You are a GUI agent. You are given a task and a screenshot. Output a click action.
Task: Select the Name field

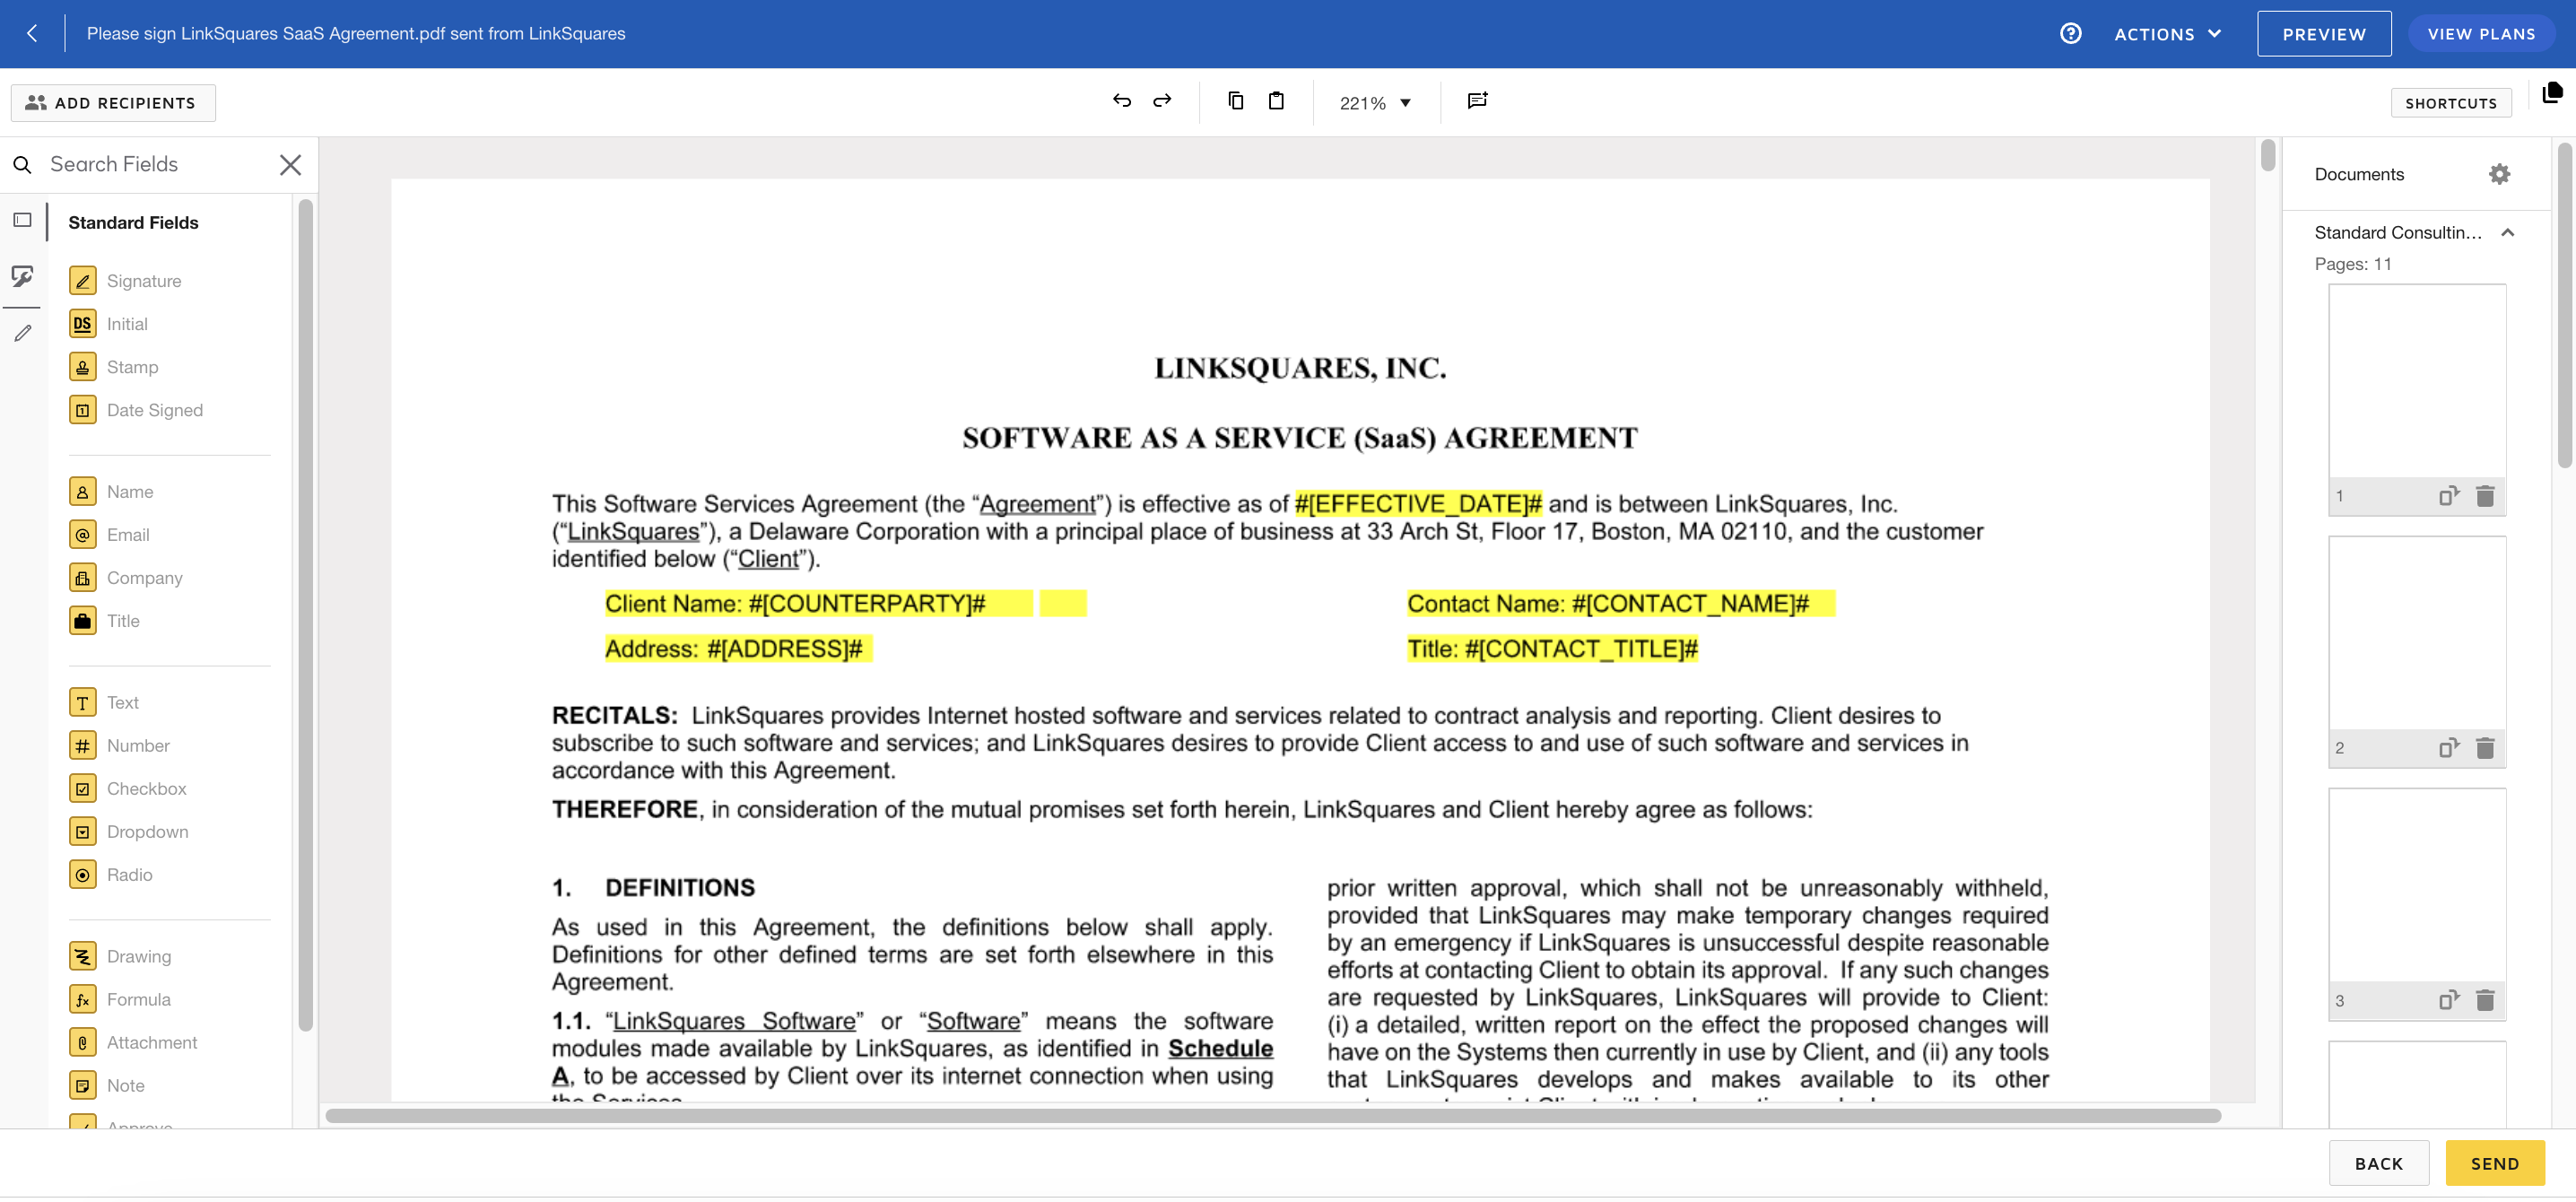[x=112, y=492]
